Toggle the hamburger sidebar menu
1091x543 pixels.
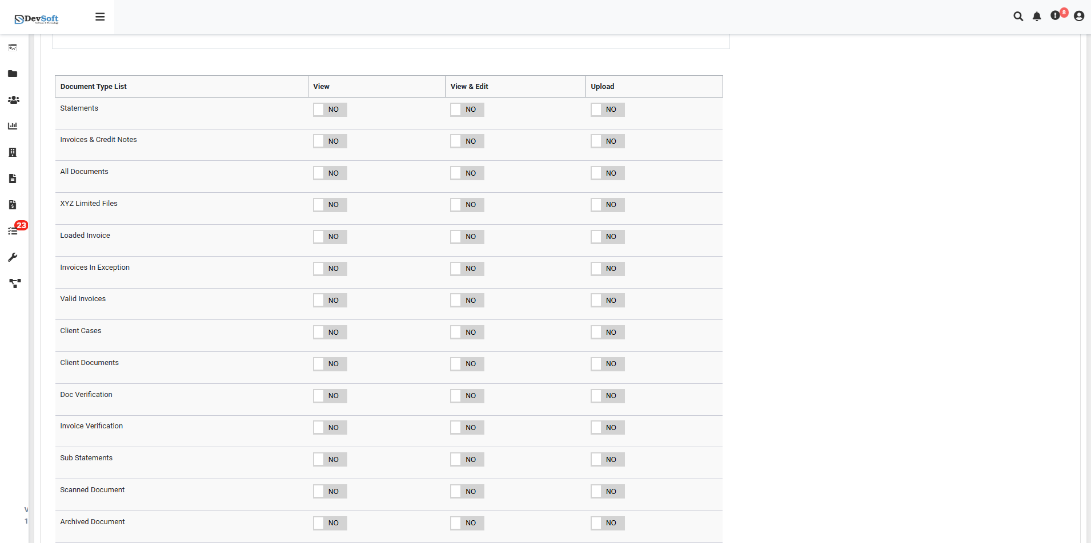point(100,17)
